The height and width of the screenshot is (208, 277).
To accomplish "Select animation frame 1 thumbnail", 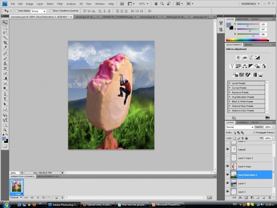I will click(x=17, y=186).
